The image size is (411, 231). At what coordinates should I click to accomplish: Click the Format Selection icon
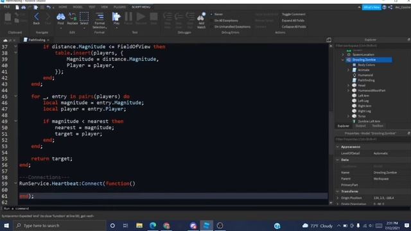[x=100, y=17]
